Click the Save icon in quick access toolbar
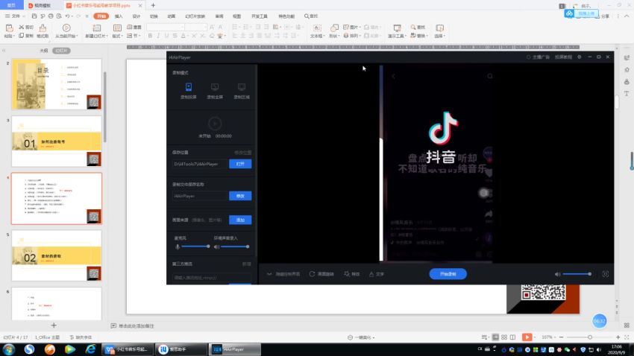This screenshot has height=356, width=634. coord(34,16)
